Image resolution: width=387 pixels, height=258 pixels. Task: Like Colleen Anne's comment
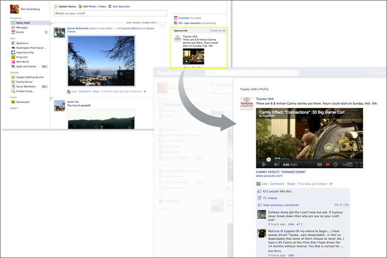[291, 224]
